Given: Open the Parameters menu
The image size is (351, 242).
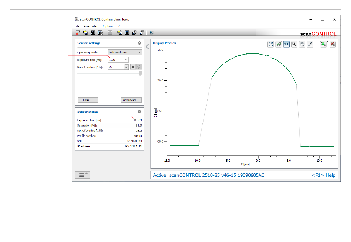Looking at the screenshot, I should coord(91,26).
